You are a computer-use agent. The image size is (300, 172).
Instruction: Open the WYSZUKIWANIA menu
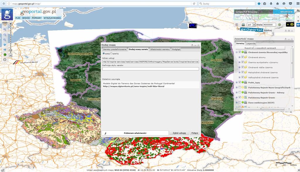(x=52, y=18)
